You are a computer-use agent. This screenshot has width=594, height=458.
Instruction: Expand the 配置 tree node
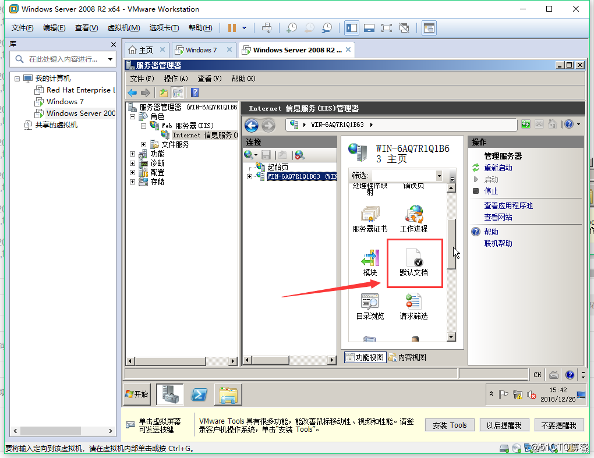(x=133, y=173)
